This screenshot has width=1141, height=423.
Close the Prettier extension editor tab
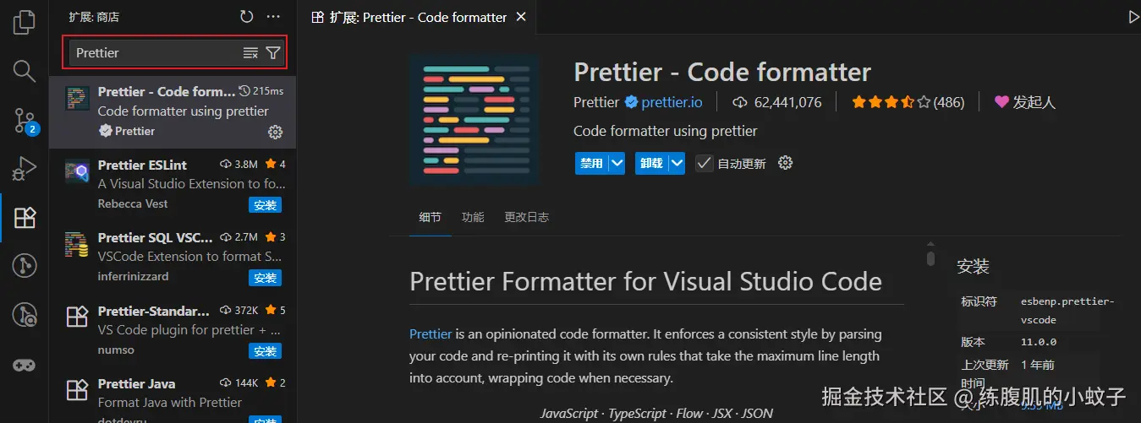pos(521,17)
